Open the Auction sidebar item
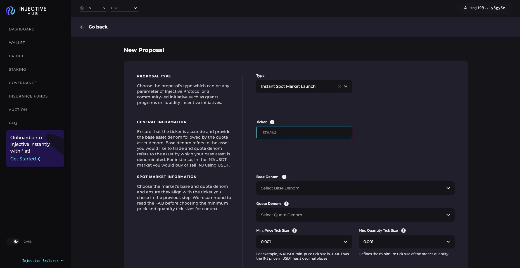 tap(18, 110)
